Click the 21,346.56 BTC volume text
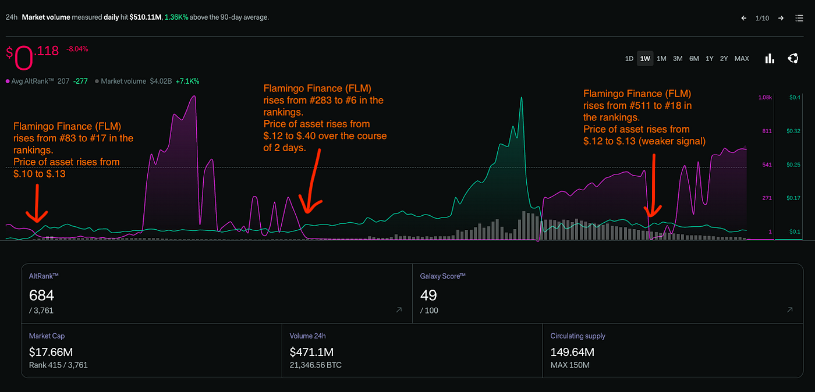 point(316,365)
